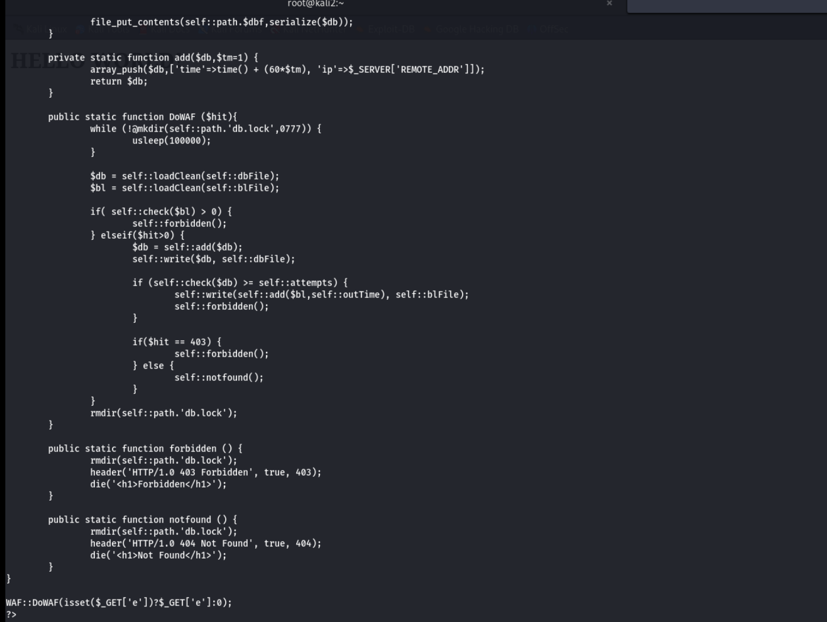Click the 'if( self::check($bl) > 0)' line
Image resolution: width=827 pixels, height=622 pixels.
tap(161, 211)
